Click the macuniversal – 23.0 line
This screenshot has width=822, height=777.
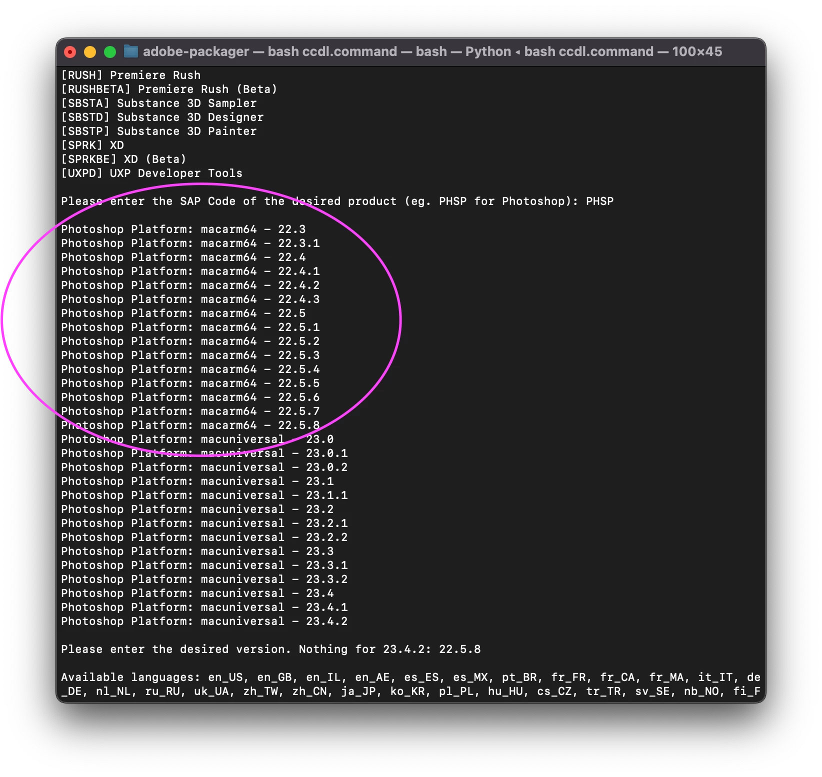click(x=197, y=439)
